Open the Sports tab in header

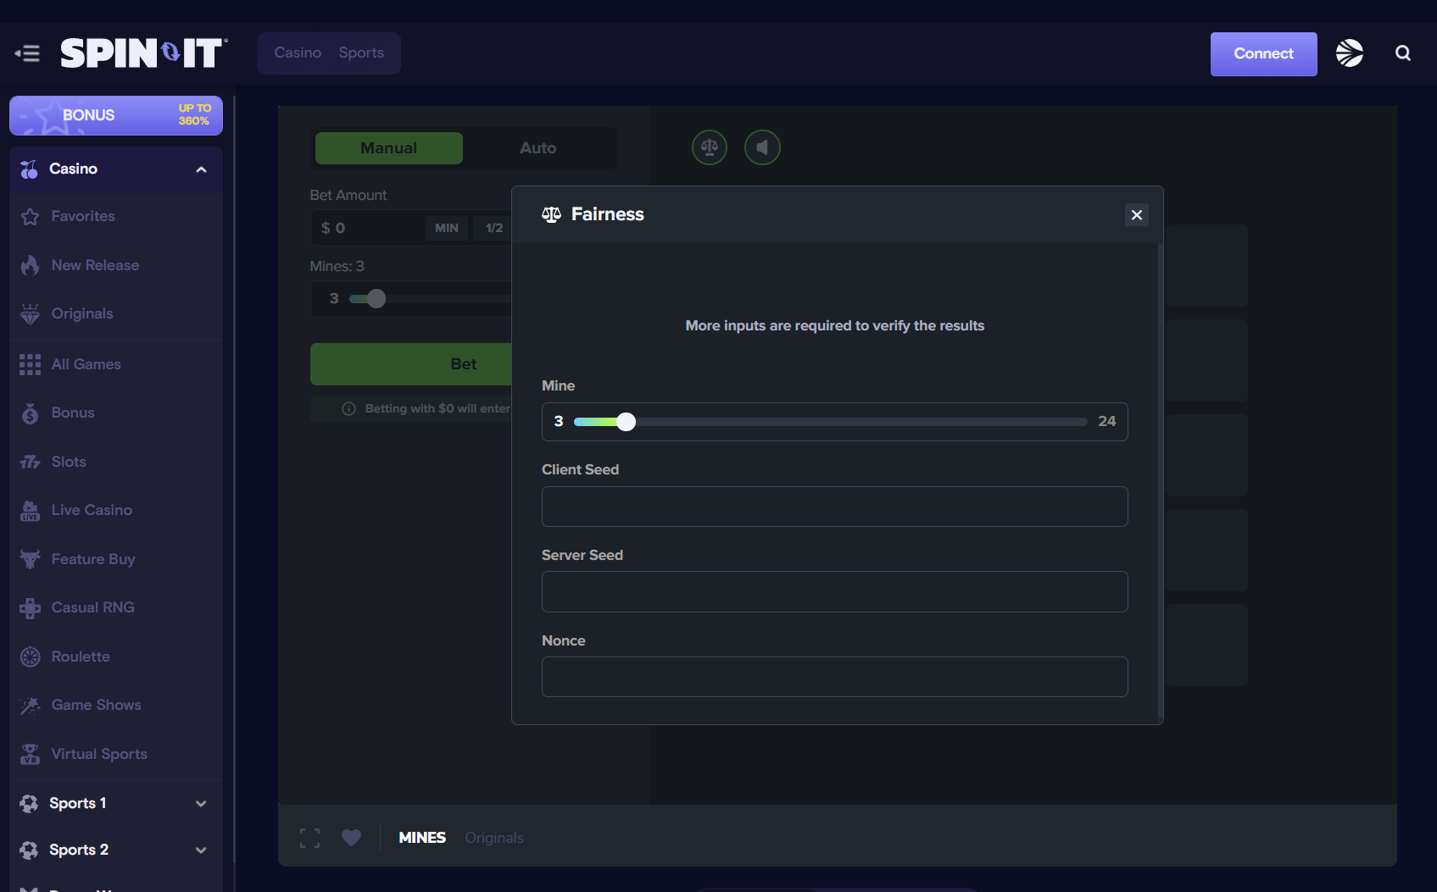[361, 53]
